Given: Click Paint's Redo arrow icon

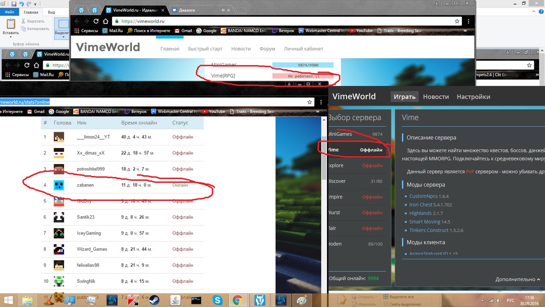Looking at the screenshot, I should [x=29, y=4].
